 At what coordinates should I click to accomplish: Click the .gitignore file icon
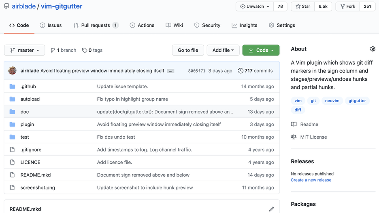pyautogui.click(x=12, y=150)
